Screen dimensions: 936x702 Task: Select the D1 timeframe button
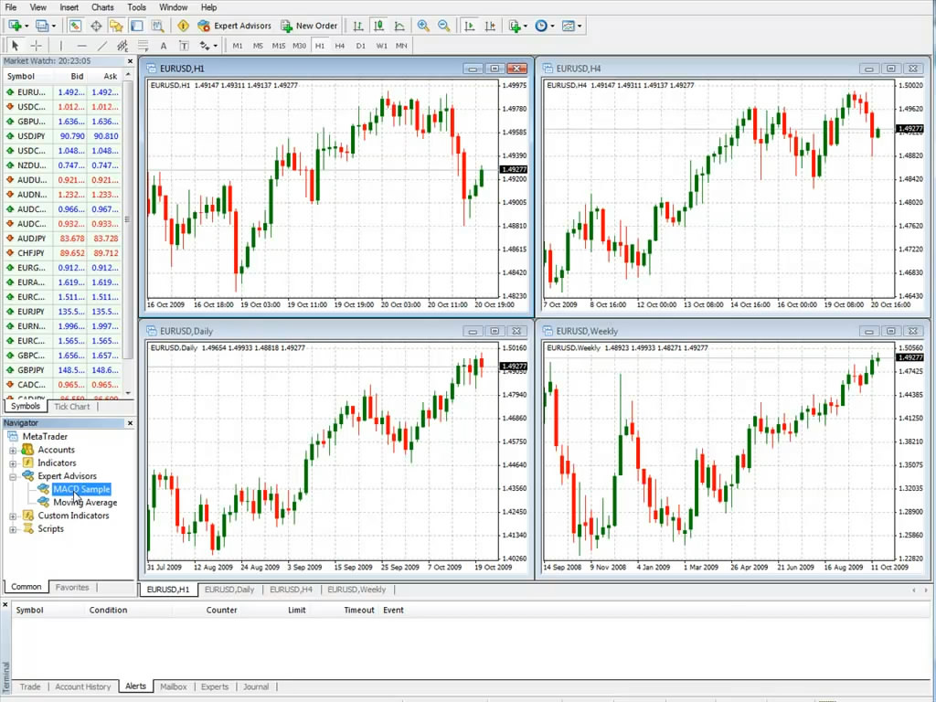[360, 46]
